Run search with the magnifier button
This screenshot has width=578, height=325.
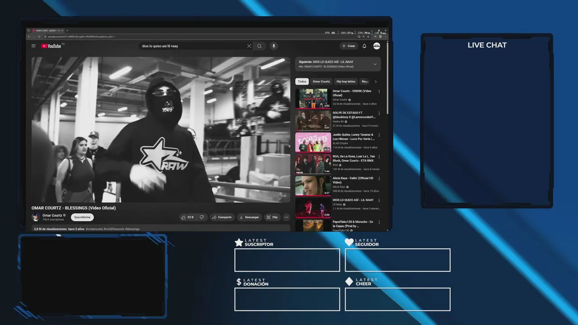[259, 46]
